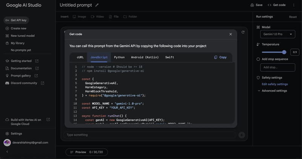Switch to the Swift tab
Image resolution: width=302 pixels, height=159 pixels.
coord(169,57)
